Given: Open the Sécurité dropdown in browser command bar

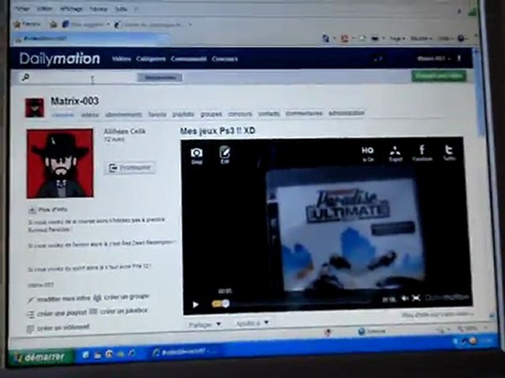Looking at the screenshot, I should (x=421, y=38).
